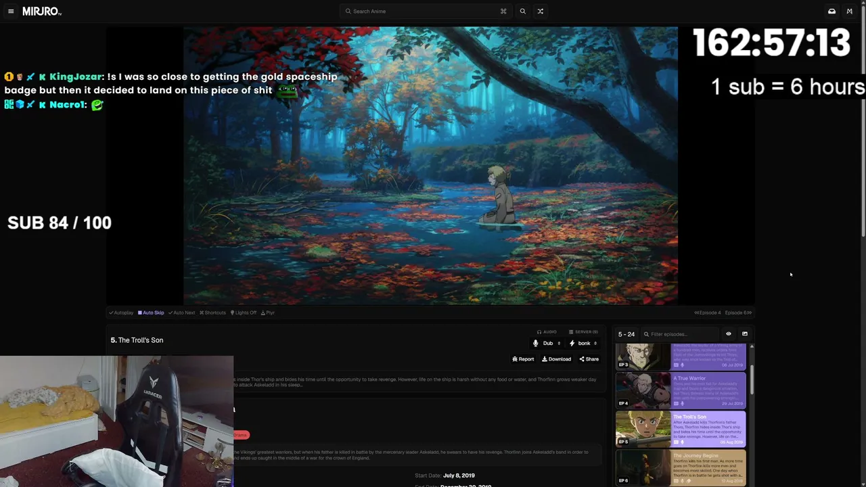This screenshot has width=866, height=487.
Task: Open the hamburger navigation menu
Action: click(x=11, y=11)
